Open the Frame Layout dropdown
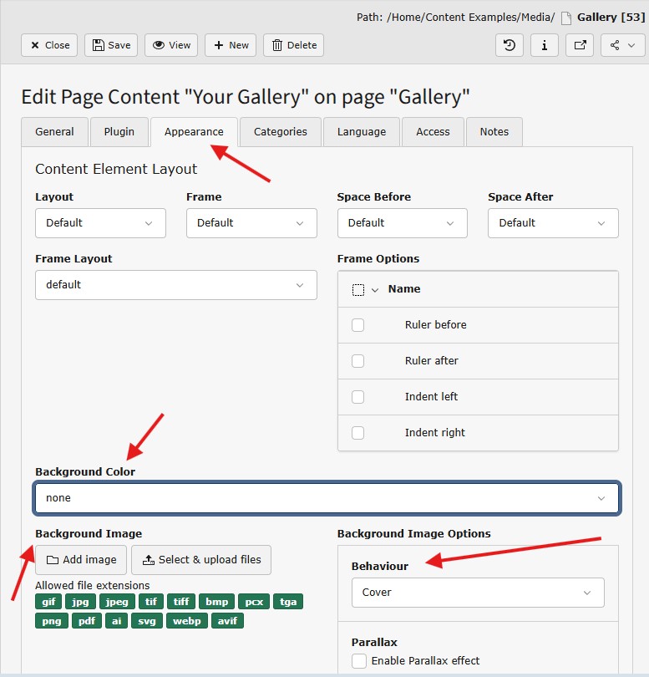The width and height of the screenshot is (649, 677). pyautogui.click(x=175, y=285)
